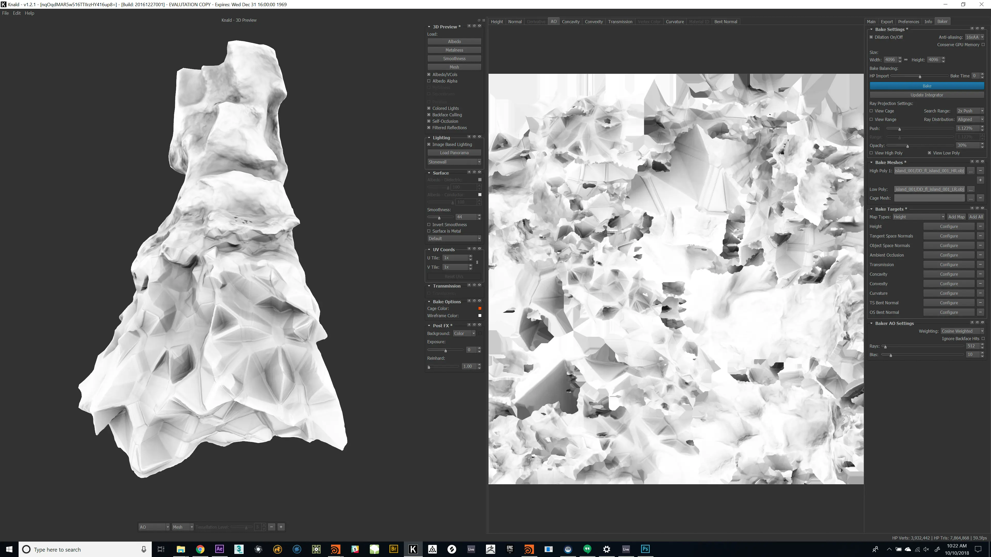Click the save preset icon in Baker AO Settings header
The width and height of the screenshot is (991, 557).
(972, 323)
